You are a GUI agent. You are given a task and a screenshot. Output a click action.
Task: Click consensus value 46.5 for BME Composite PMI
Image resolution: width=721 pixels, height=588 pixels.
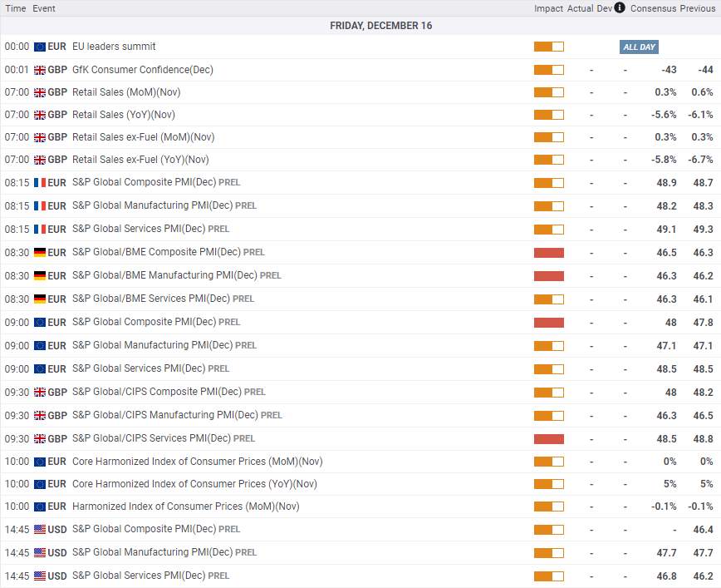coord(666,253)
